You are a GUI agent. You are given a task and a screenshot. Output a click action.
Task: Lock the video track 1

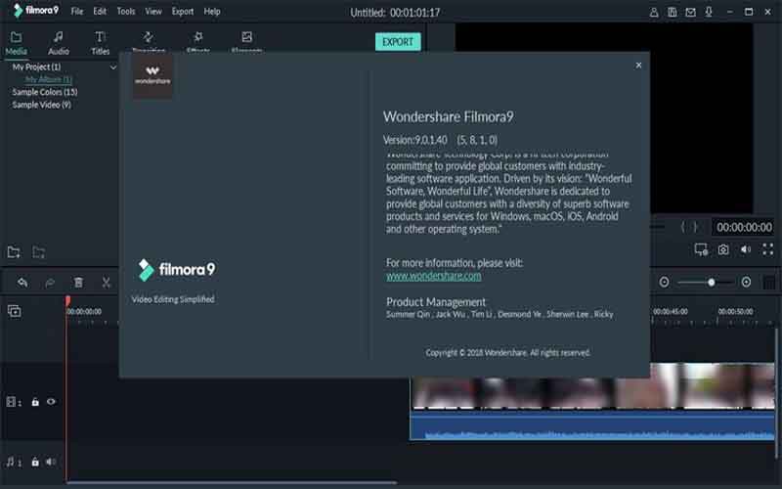pos(35,402)
